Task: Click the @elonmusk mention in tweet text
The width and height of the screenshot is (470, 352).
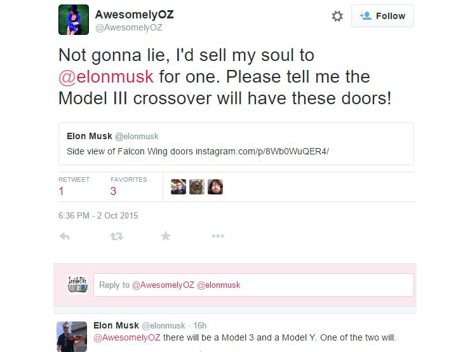Action: pos(106,77)
